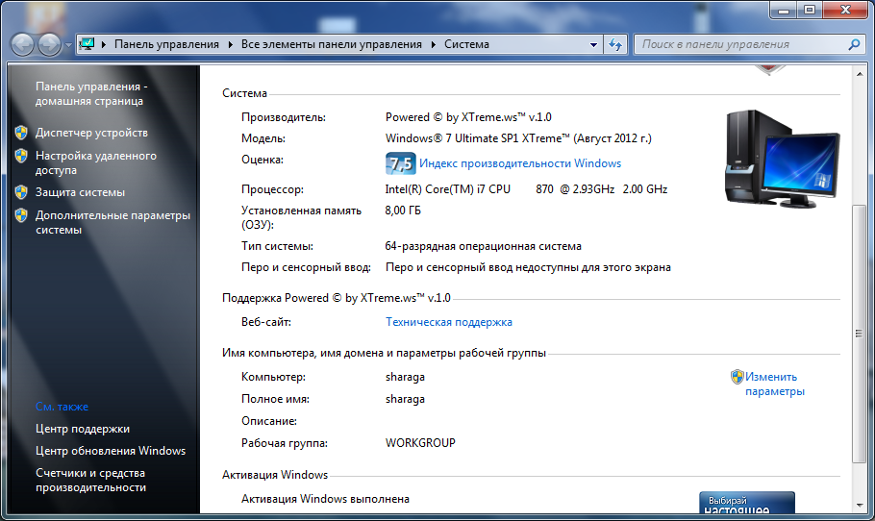Click Все элементы панели управления breadcrumb

pyautogui.click(x=332, y=44)
